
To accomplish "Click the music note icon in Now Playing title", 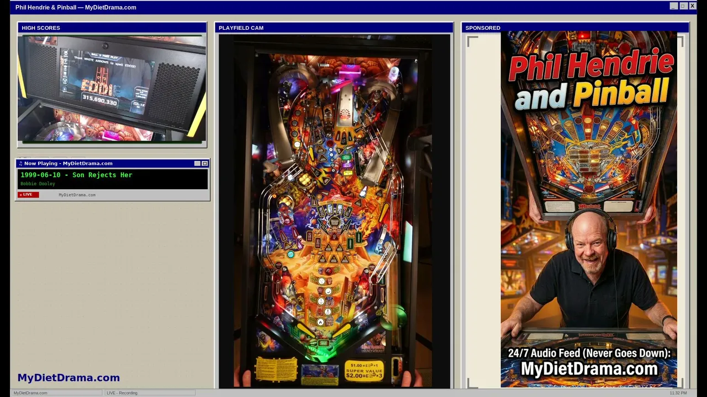I will pyautogui.click(x=20, y=164).
